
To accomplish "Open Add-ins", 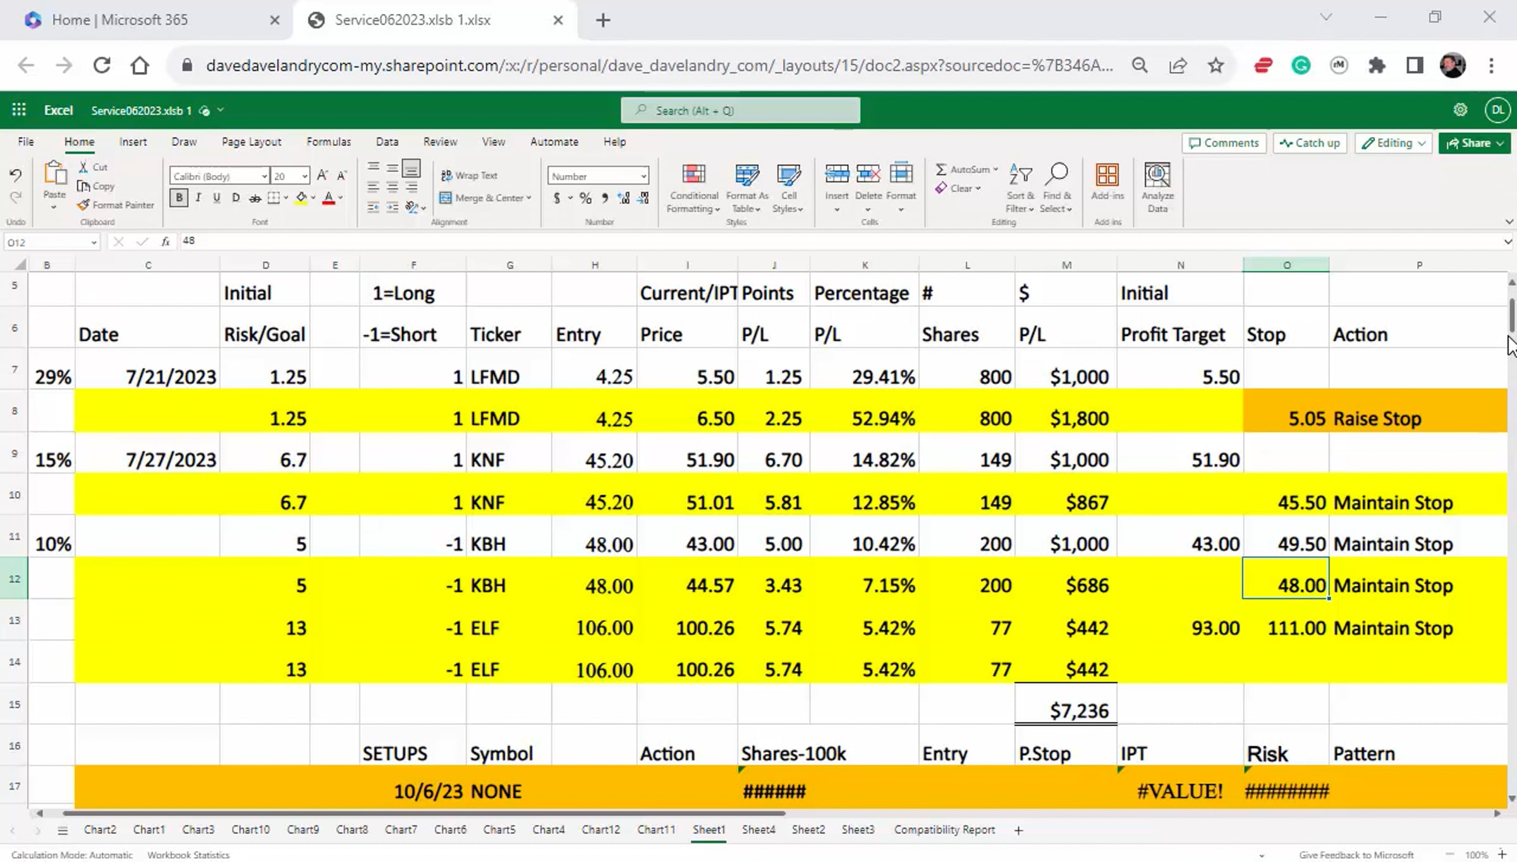I will pyautogui.click(x=1107, y=182).
